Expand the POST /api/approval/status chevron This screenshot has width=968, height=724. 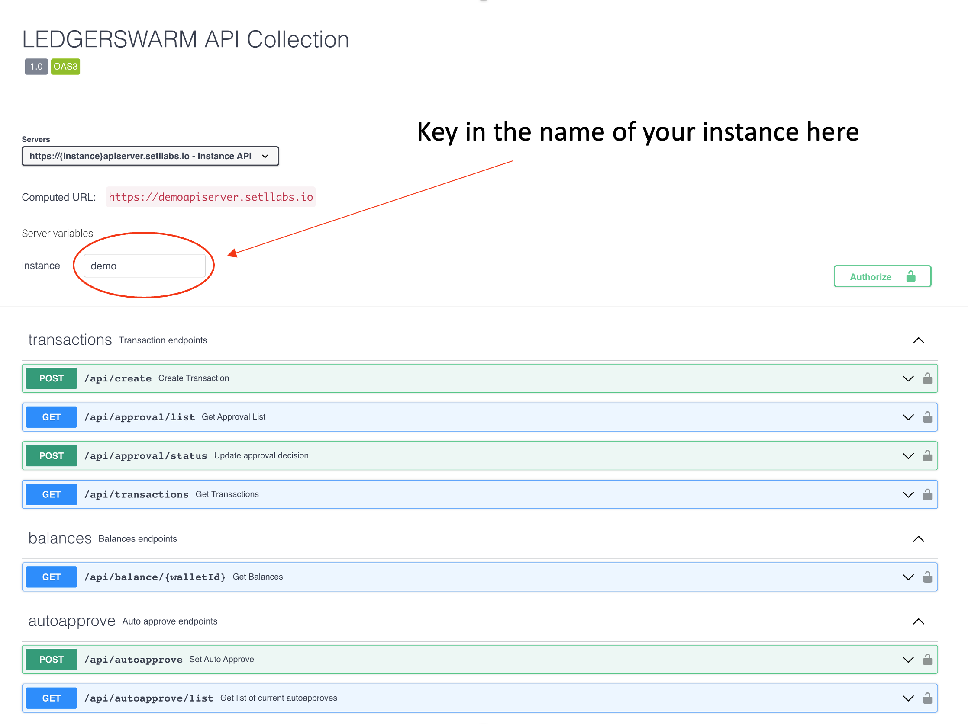tap(908, 456)
